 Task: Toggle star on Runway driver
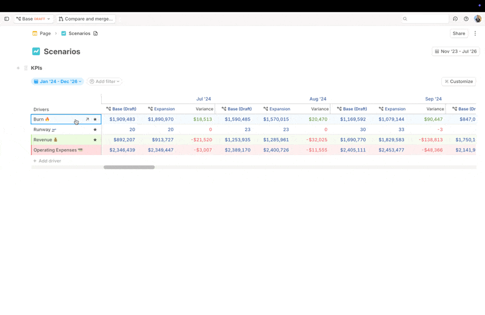(x=95, y=130)
